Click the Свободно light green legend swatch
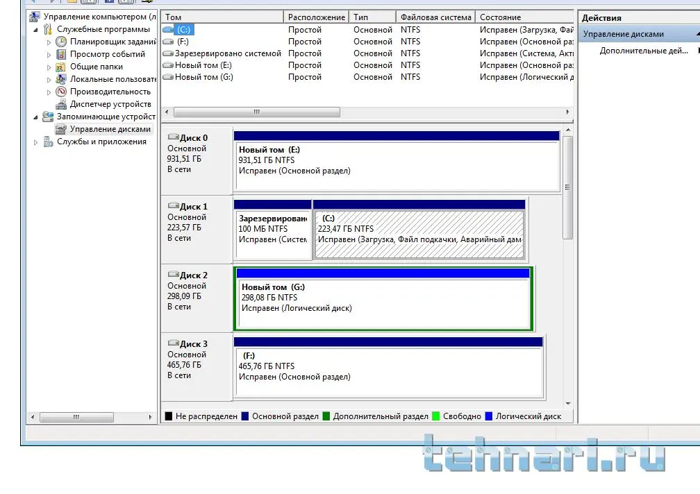 (435, 416)
